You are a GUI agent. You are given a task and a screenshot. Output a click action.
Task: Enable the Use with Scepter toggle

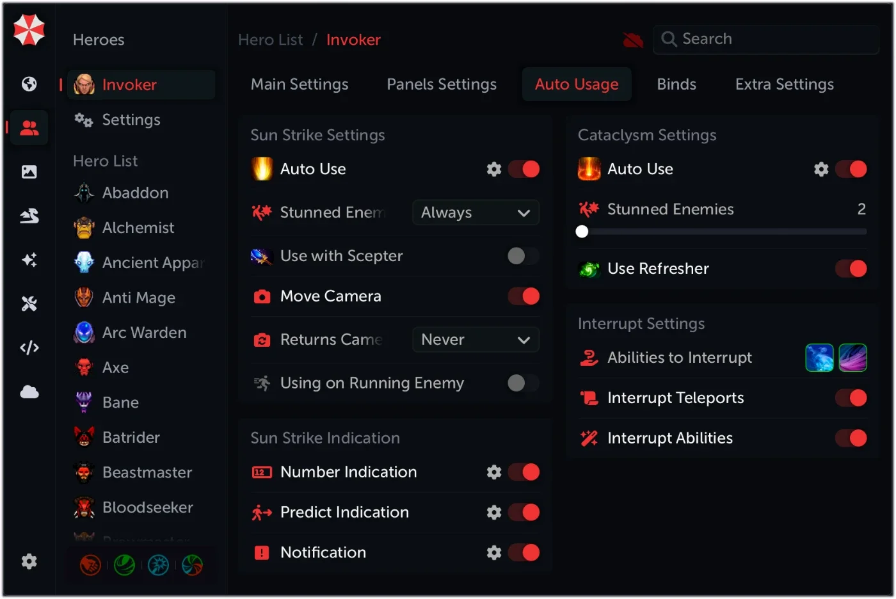point(524,256)
